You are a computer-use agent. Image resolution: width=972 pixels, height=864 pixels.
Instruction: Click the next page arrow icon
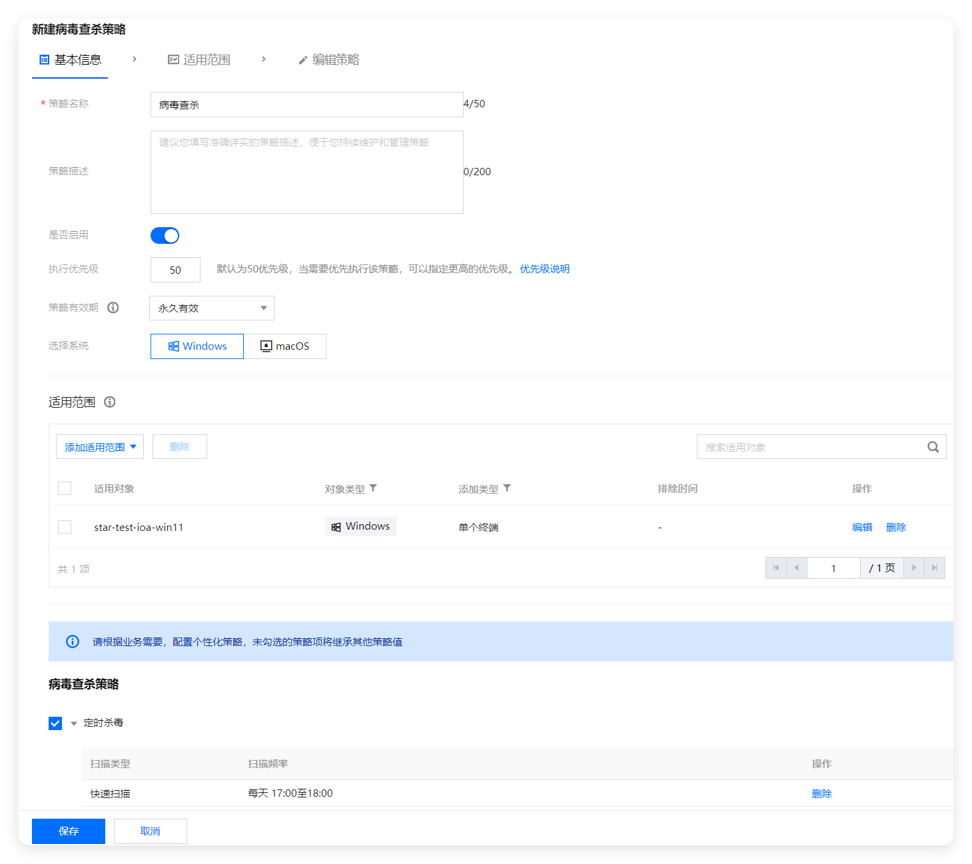[x=913, y=568]
